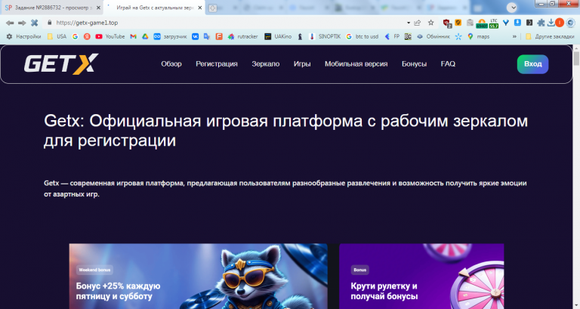Viewport: 580px width, 309px height.
Task: Open a new tab with the plus button
Action: [213, 8]
